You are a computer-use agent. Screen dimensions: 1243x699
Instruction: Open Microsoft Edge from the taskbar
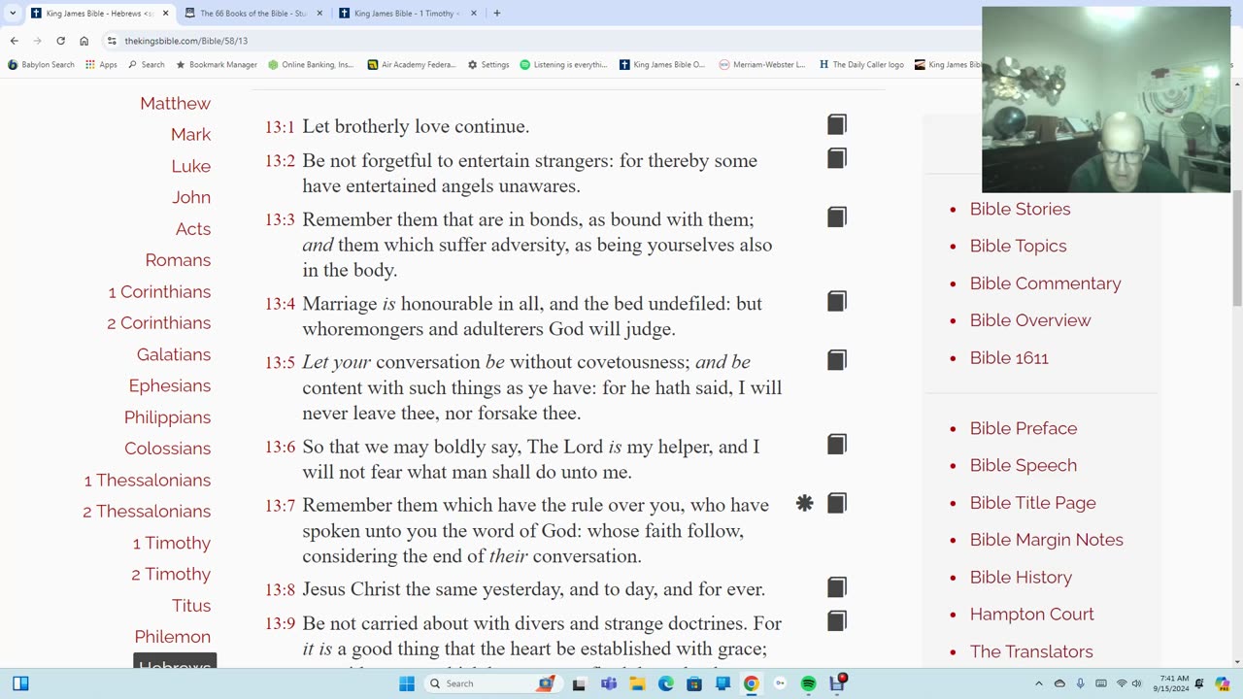pos(665,683)
